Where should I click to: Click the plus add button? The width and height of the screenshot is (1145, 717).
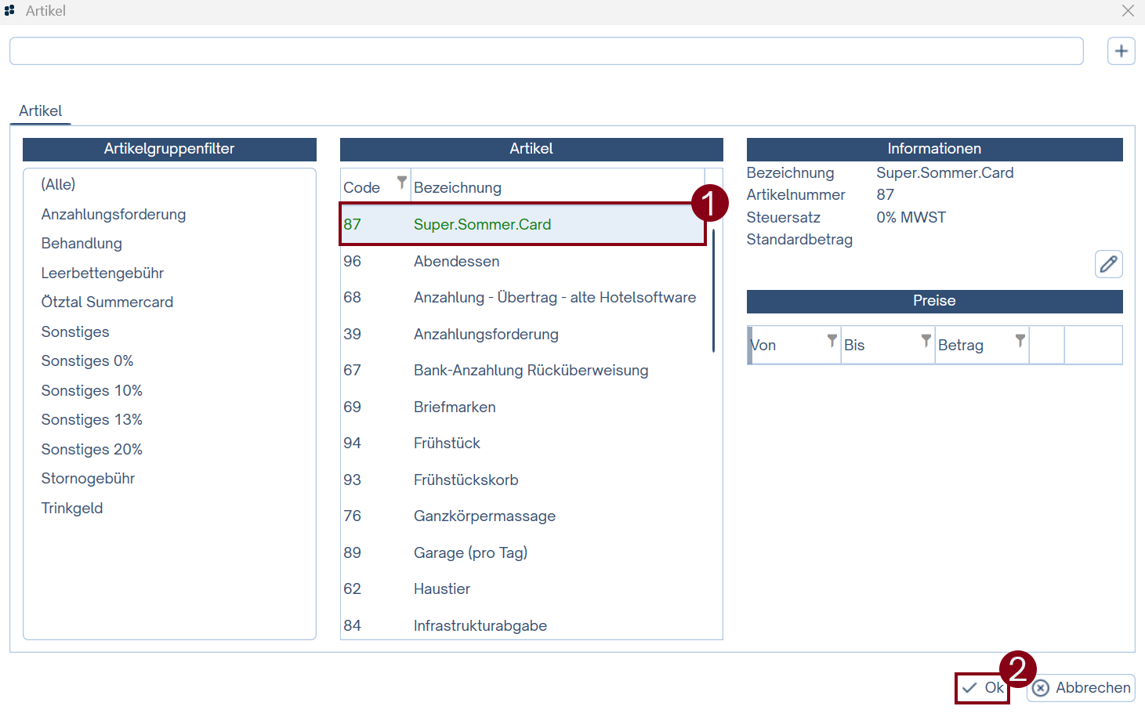click(1121, 51)
